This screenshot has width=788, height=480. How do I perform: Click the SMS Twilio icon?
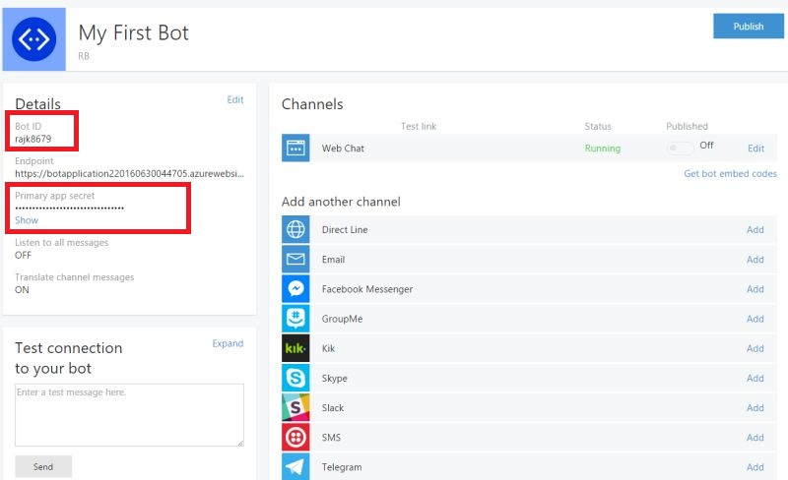(x=295, y=437)
